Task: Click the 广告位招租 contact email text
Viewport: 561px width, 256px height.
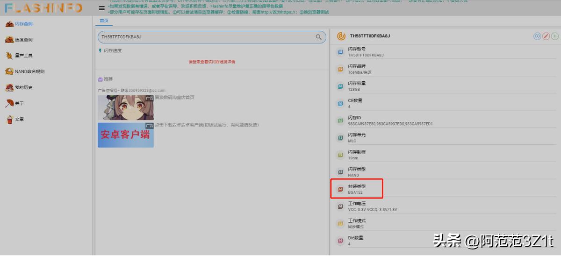Action: (131, 90)
